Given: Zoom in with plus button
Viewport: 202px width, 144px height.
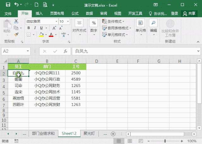Looking at the screenshot, I should [182, 141].
